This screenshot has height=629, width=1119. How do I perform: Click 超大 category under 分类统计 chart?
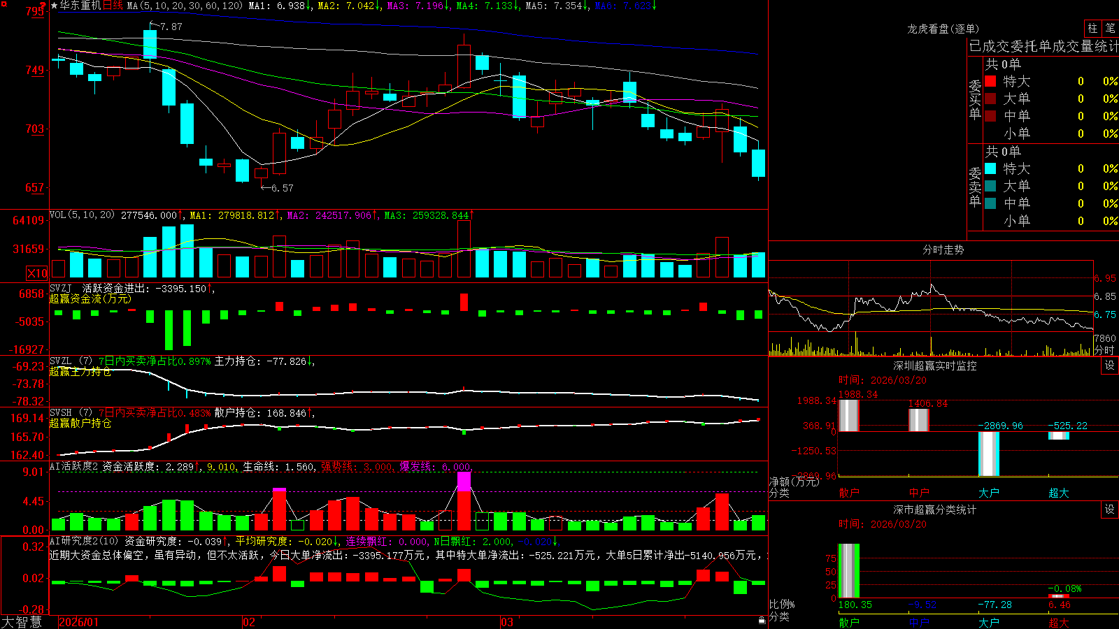pos(1059,622)
